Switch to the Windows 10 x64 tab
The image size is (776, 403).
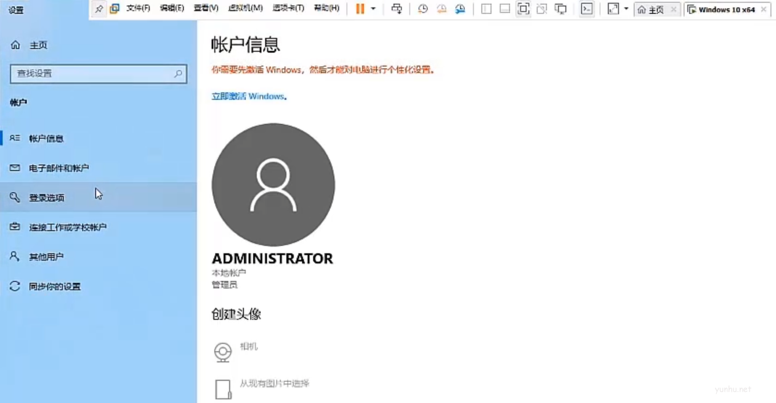(x=727, y=9)
